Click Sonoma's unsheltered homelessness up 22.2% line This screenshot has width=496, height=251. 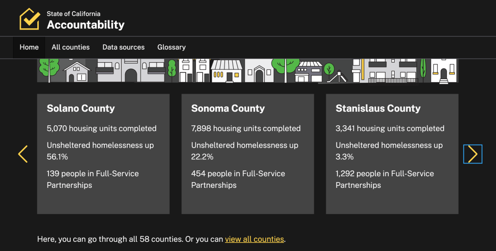(x=244, y=151)
